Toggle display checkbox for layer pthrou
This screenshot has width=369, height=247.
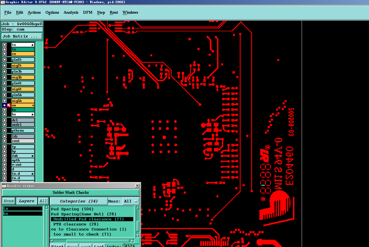pyautogui.click(x=4, y=131)
